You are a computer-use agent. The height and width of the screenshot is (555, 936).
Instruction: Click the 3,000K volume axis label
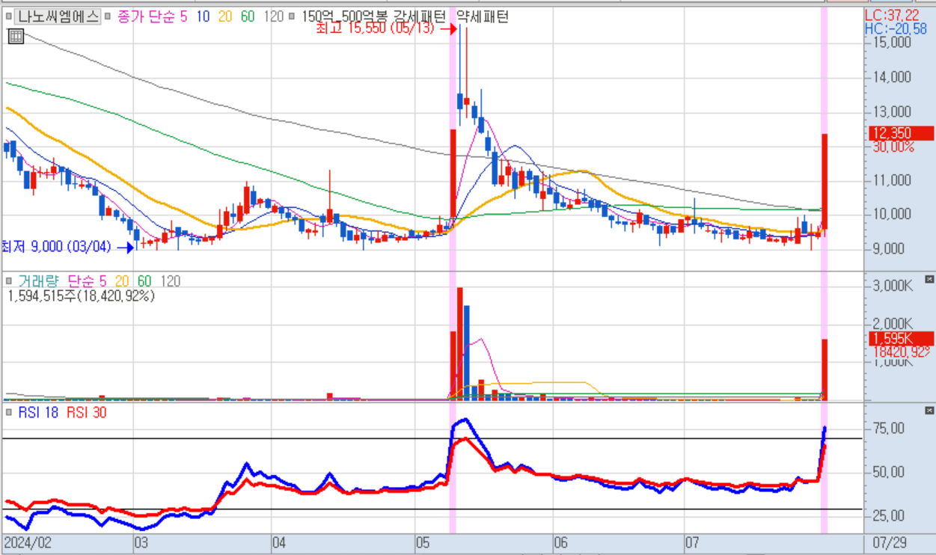click(892, 286)
